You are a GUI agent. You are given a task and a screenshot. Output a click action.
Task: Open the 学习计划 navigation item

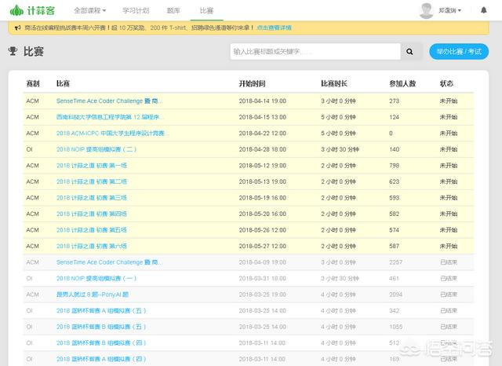tap(136, 11)
